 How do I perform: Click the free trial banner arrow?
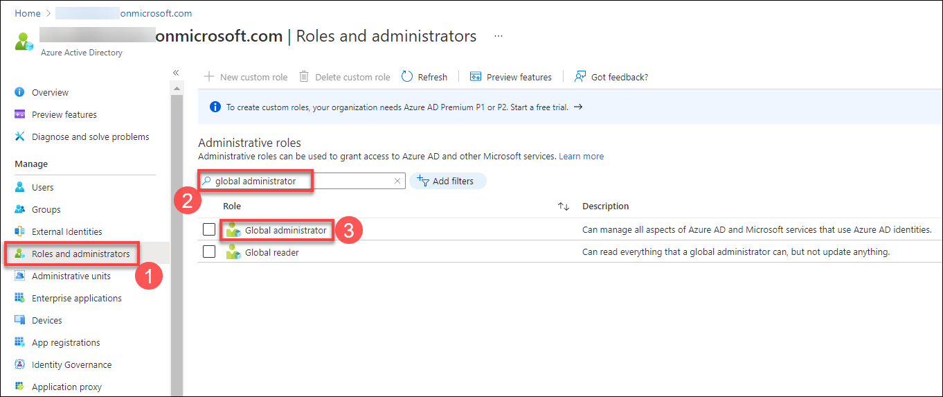tap(578, 107)
